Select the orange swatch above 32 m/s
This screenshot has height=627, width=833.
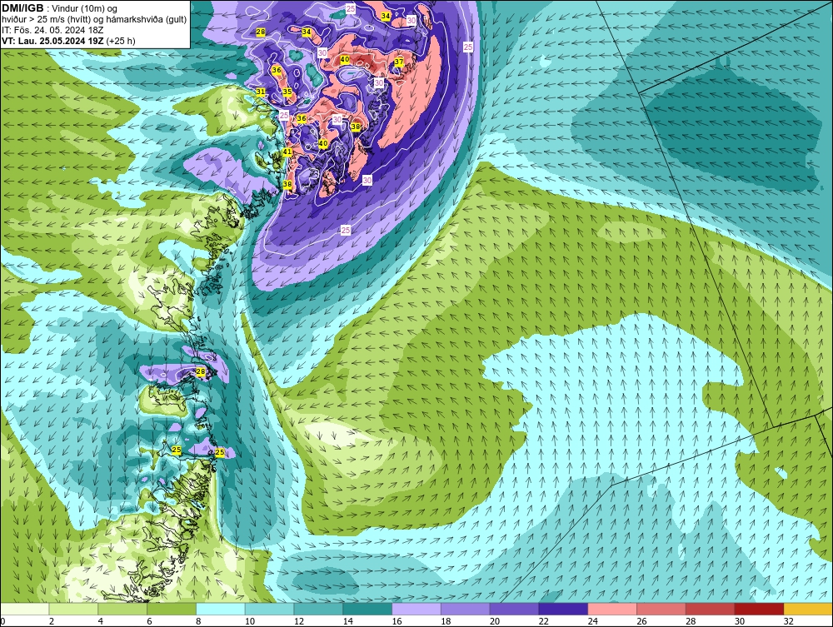point(808,609)
